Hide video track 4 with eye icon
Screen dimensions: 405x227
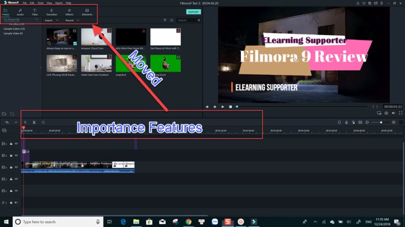(x=16, y=156)
